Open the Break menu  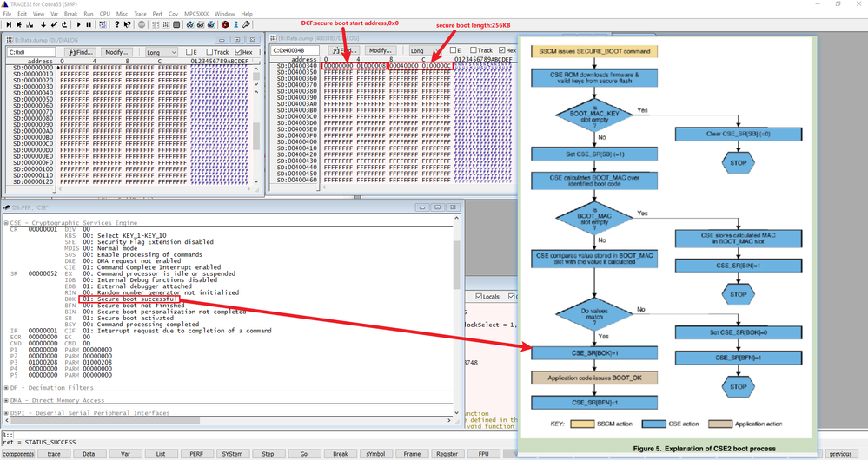[71, 14]
